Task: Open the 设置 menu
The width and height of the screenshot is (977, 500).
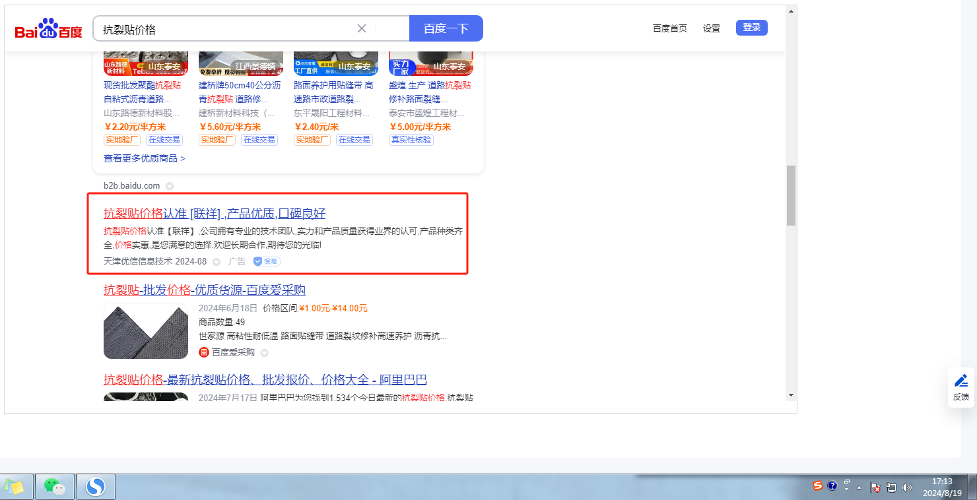Action: coord(712,28)
